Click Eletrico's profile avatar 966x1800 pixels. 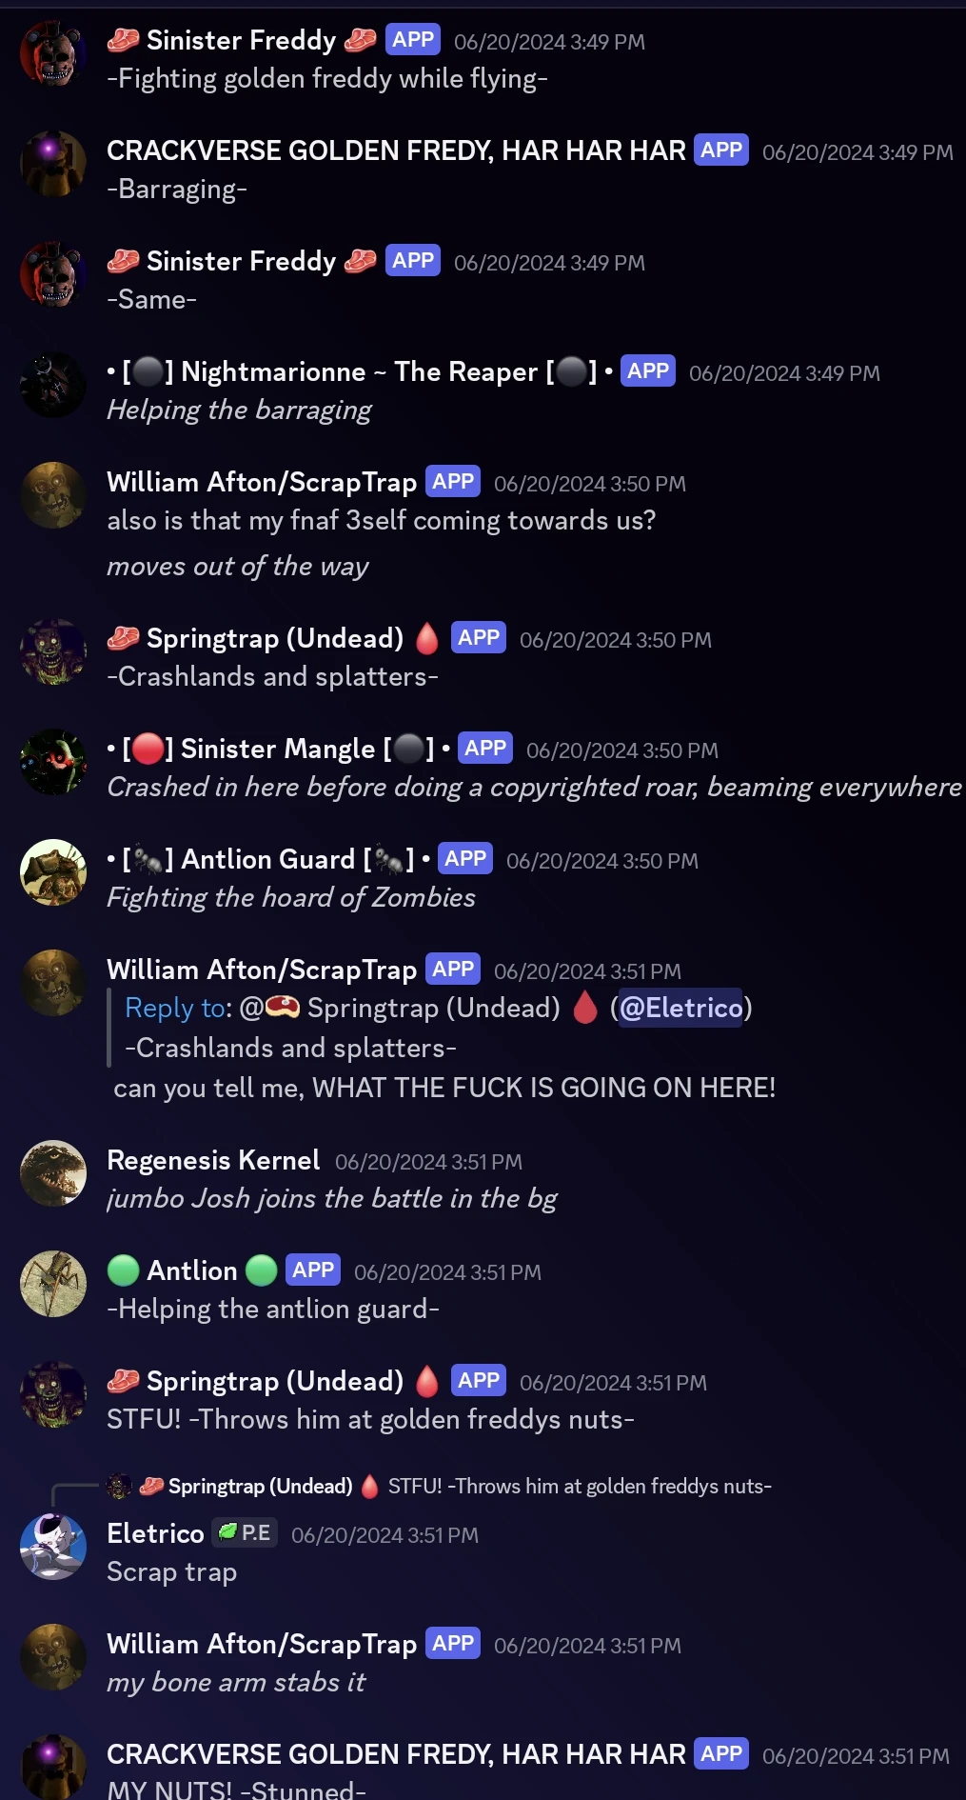(x=53, y=1547)
